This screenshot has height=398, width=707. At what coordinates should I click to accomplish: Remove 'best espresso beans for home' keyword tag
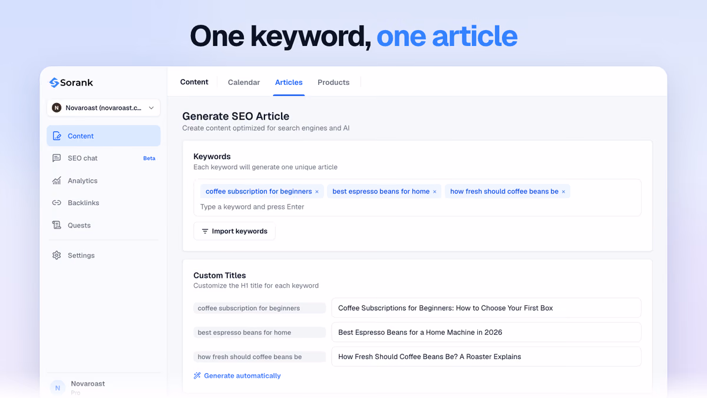click(x=435, y=192)
